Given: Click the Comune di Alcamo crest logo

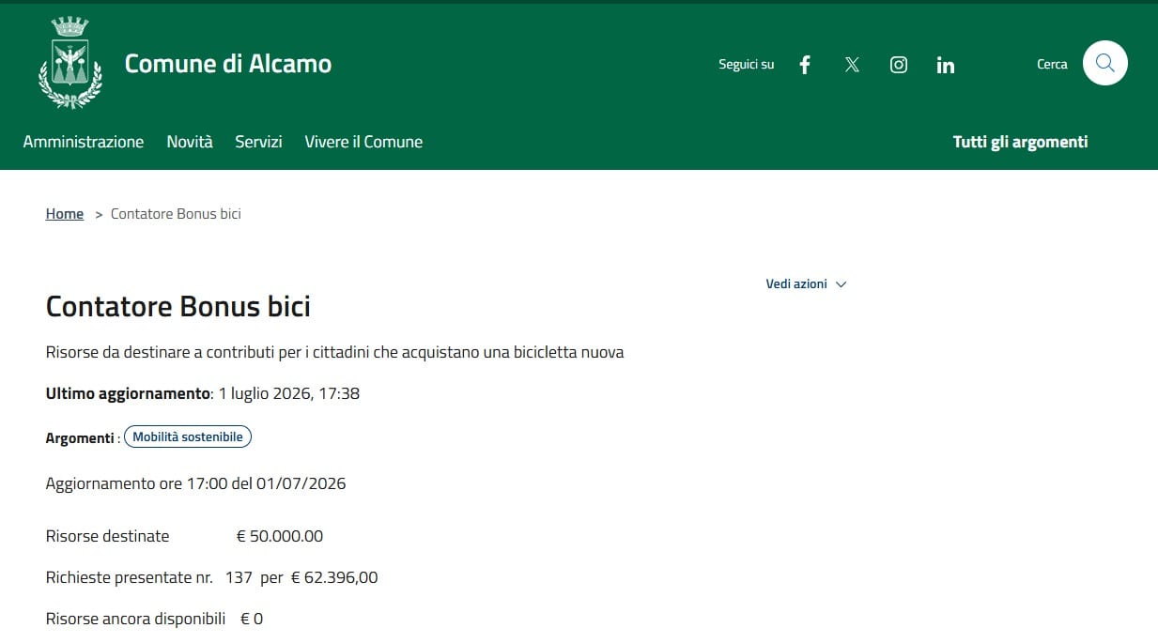Looking at the screenshot, I should coord(70,63).
